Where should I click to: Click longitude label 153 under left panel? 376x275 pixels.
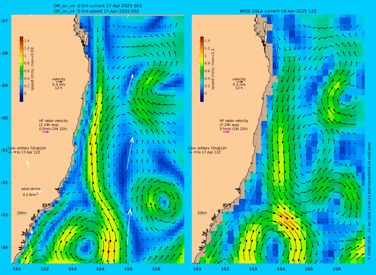click(x=72, y=269)
